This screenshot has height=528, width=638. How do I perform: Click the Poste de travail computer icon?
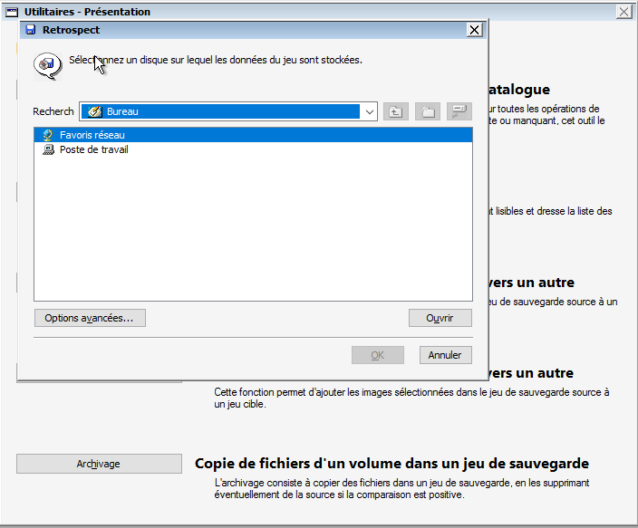[48, 149]
